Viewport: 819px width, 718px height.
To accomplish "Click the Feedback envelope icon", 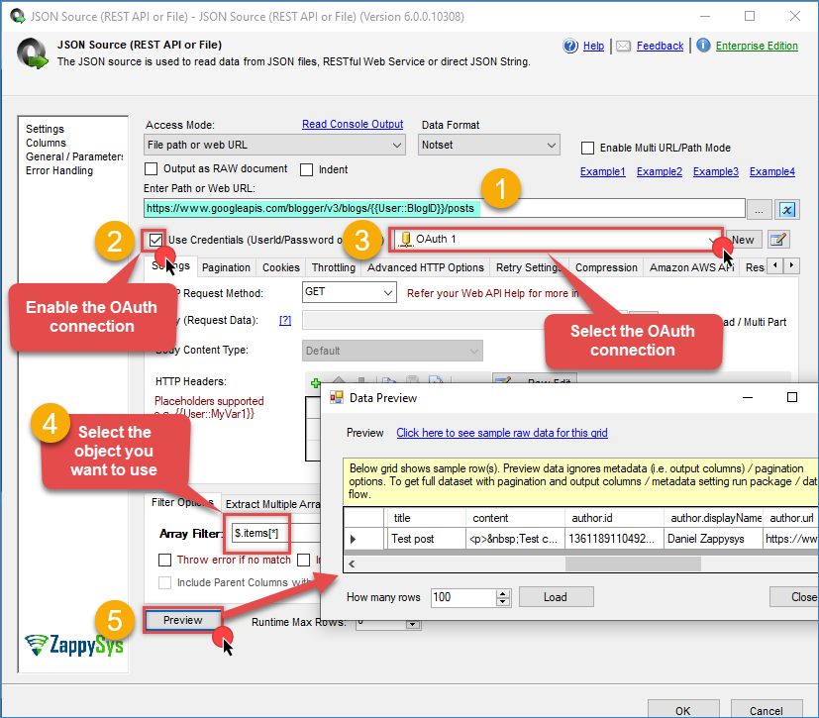I will 623,46.
